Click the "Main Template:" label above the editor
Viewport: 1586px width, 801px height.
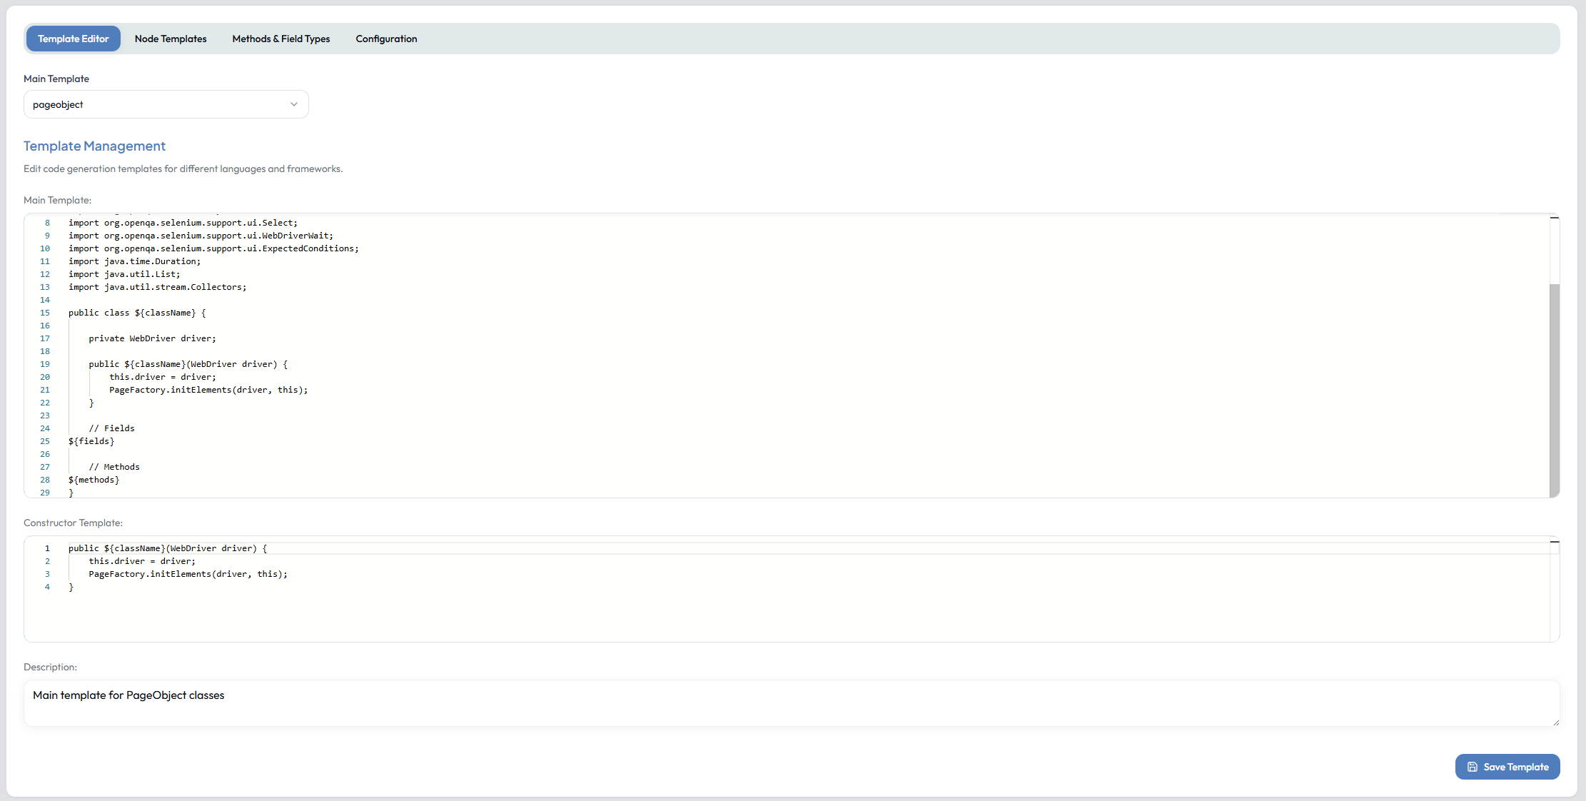click(57, 200)
